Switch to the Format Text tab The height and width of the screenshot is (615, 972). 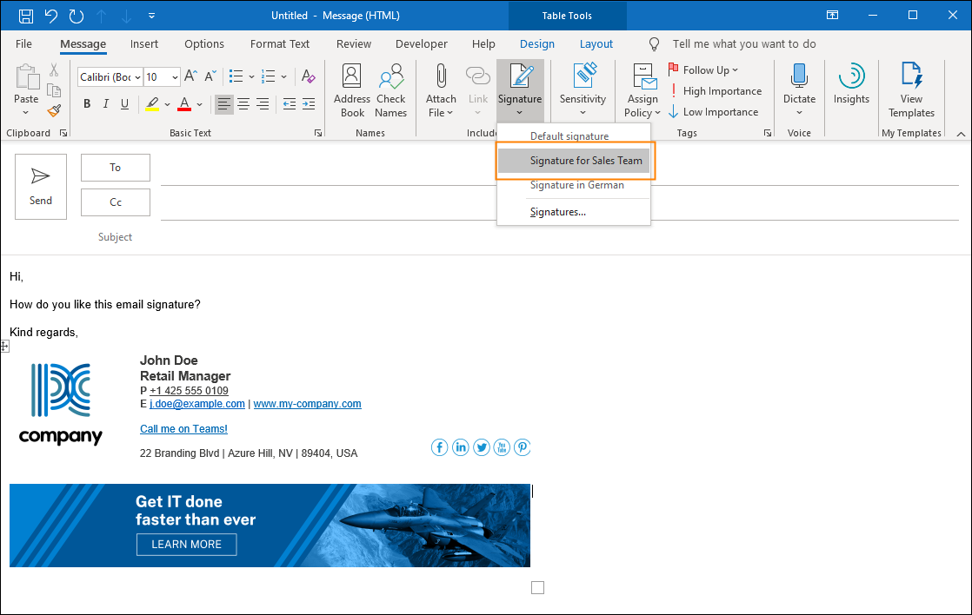[279, 43]
